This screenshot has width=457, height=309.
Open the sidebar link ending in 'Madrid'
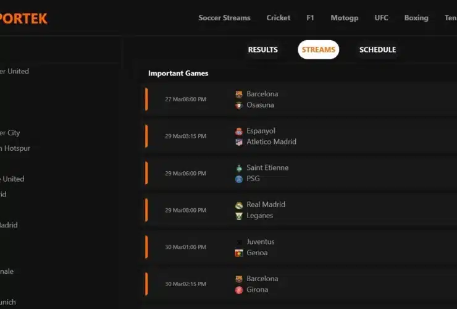click(x=9, y=225)
